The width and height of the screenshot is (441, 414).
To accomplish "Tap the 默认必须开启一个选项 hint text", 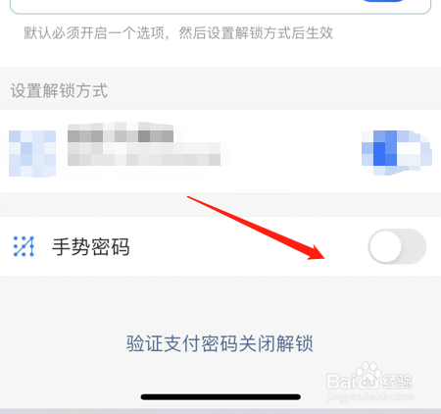I will 178,33.
